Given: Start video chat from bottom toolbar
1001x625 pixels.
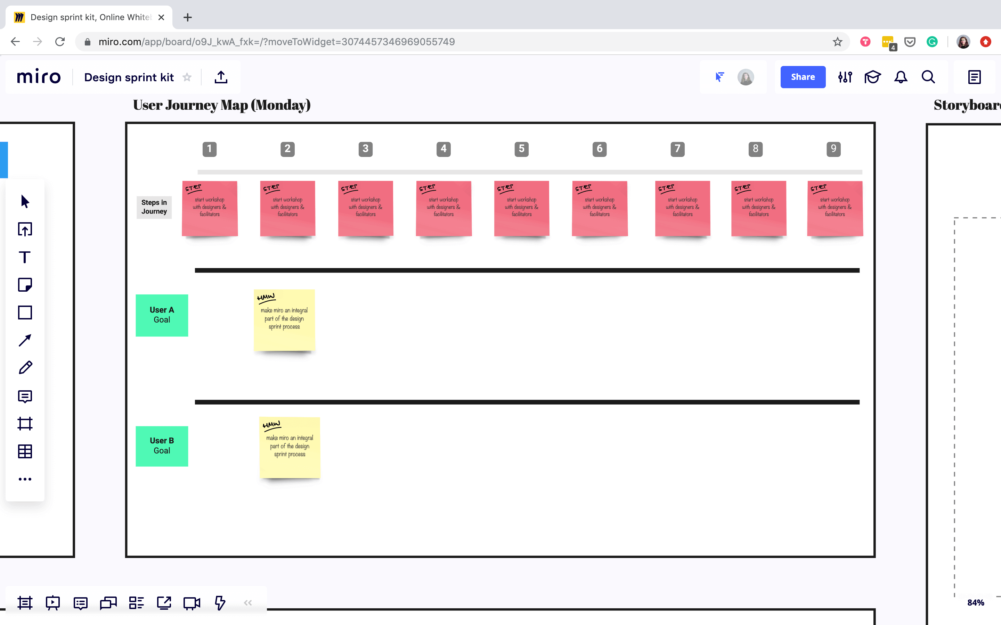Looking at the screenshot, I should (192, 603).
